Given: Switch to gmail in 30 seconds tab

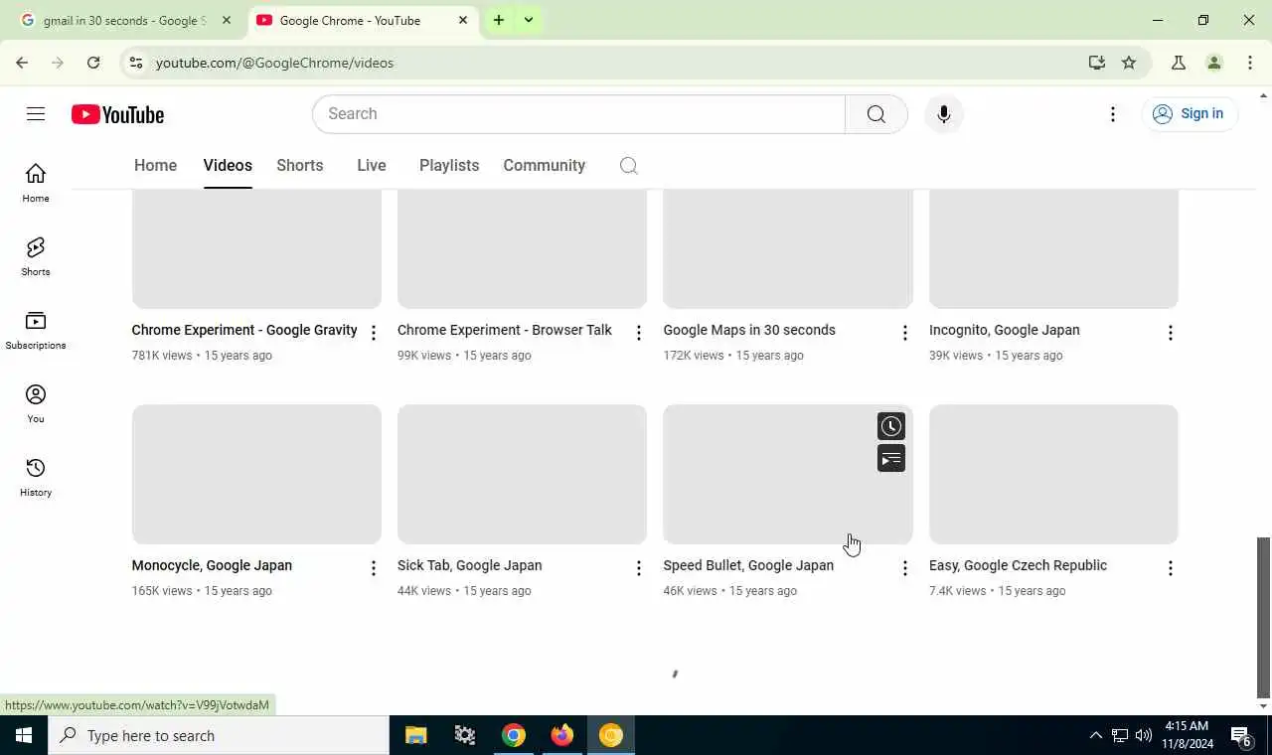Looking at the screenshot, I should (x=125, y=20).
